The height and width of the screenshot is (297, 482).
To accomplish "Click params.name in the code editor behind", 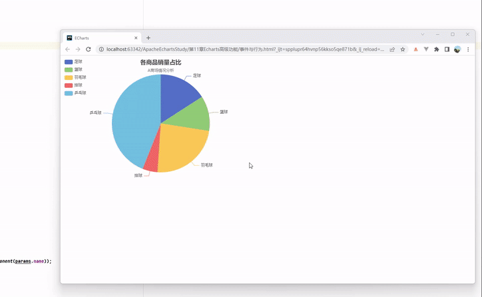I will (29, 261).
